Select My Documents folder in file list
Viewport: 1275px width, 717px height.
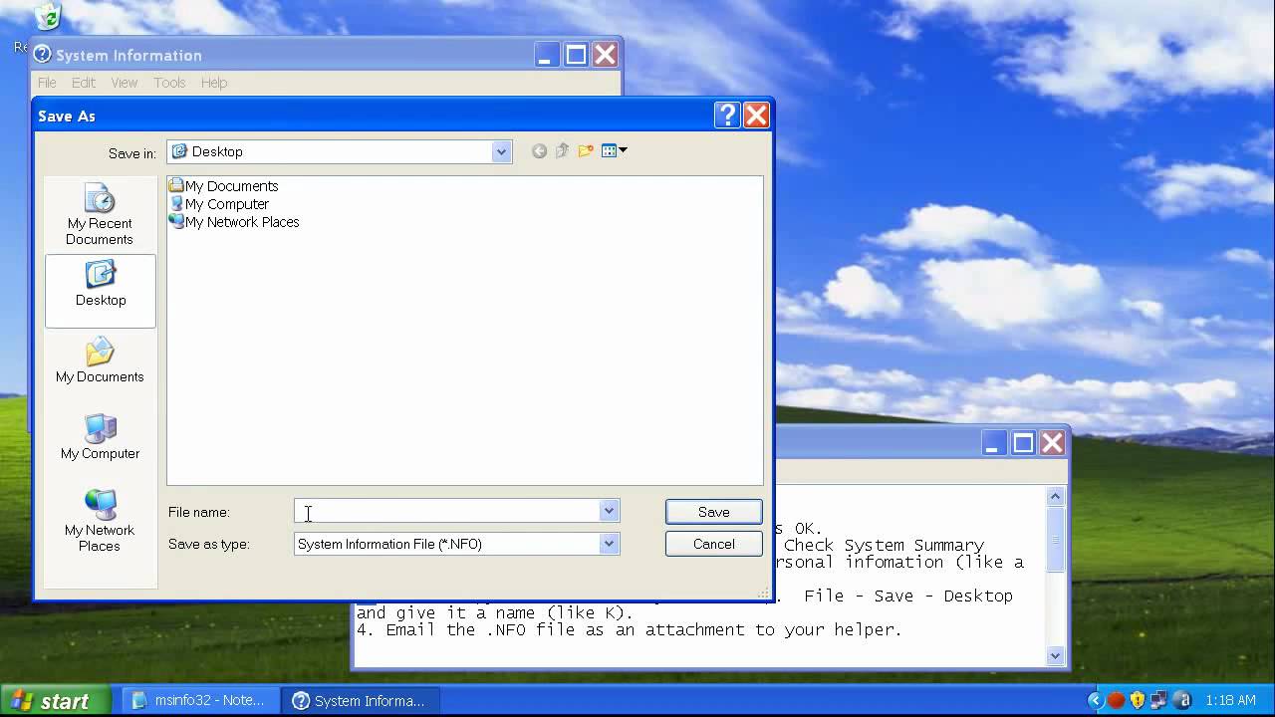pos(223,186)
